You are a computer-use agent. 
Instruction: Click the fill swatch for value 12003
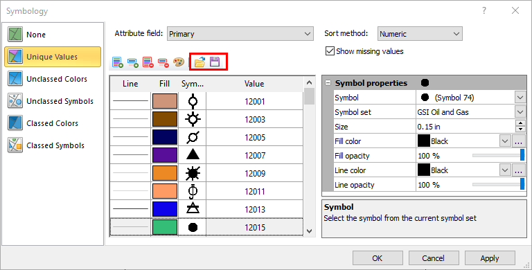[x=165, y=119]
